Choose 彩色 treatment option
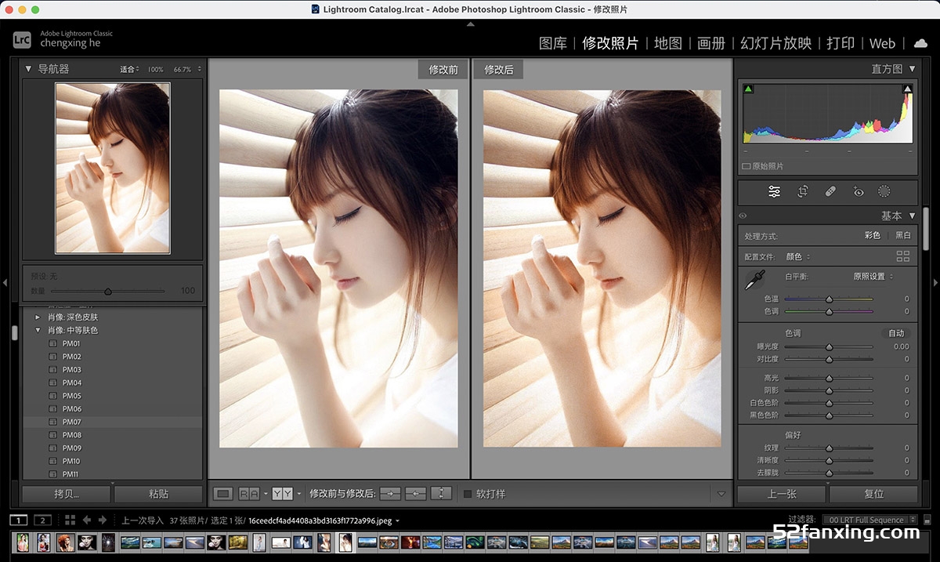 pyautogui.click(x=873, y=235)
